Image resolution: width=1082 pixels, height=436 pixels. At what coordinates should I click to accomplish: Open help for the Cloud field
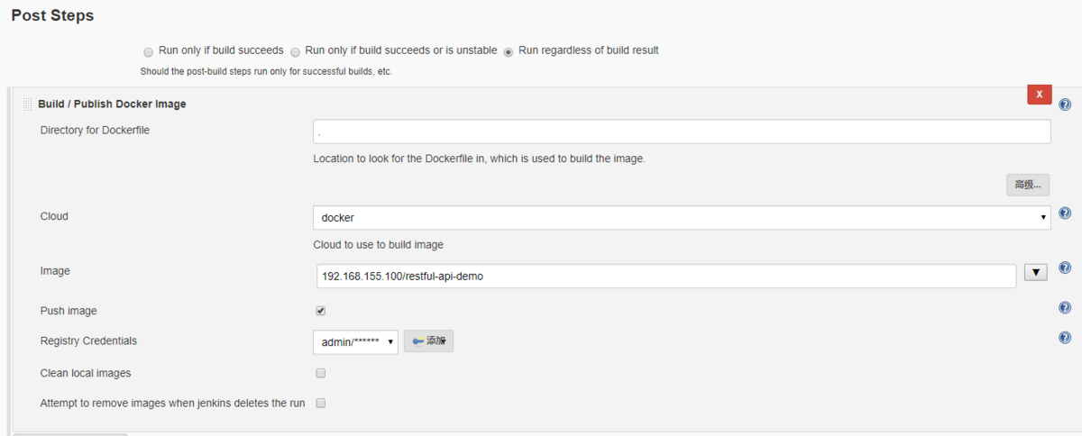(x=1065, y=213)
